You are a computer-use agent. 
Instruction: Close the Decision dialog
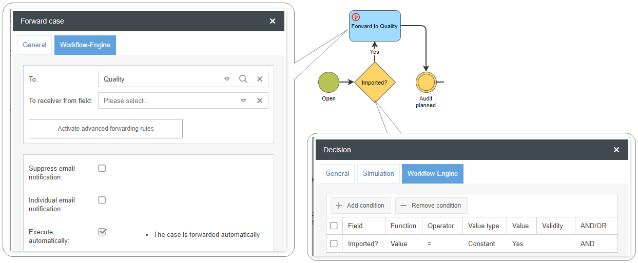[616, 150]
